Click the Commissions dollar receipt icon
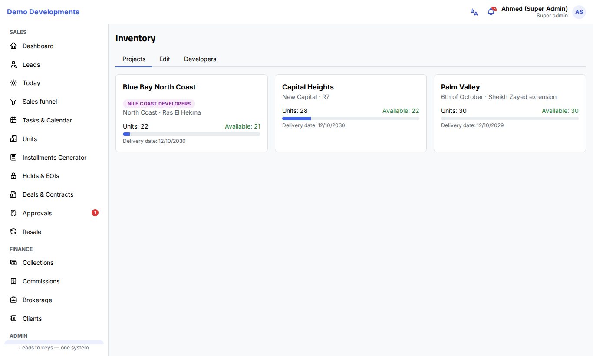This screenshot has height=356, width=593. [13, 281]
